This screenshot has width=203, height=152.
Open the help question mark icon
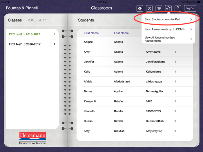click(x=178, y=8)
